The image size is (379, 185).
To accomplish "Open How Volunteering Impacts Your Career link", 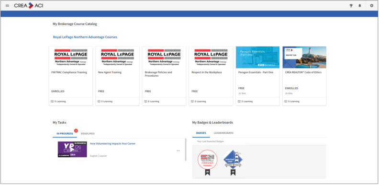I will coord(112,144).
